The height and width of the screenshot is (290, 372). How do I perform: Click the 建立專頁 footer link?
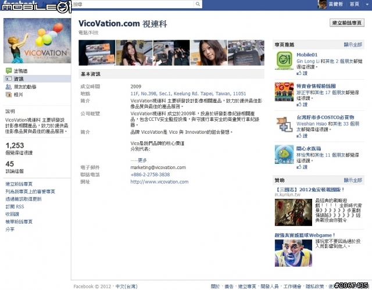click(247, 287)
